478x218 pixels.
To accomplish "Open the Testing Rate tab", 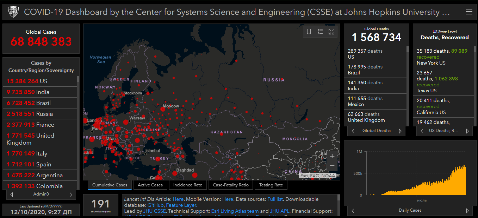I will point(271,185).
